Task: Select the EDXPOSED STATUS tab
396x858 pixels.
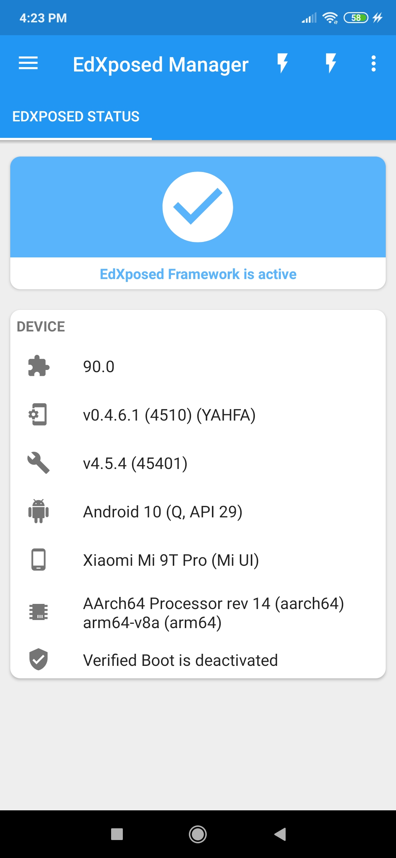Action: click(x=76, y=117)
